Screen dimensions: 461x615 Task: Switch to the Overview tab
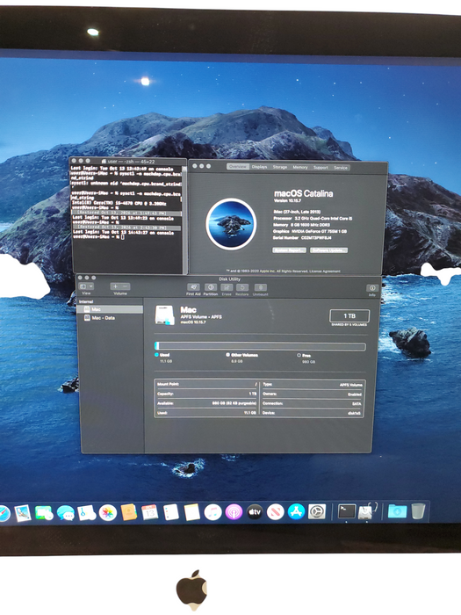tap(238, 167)
